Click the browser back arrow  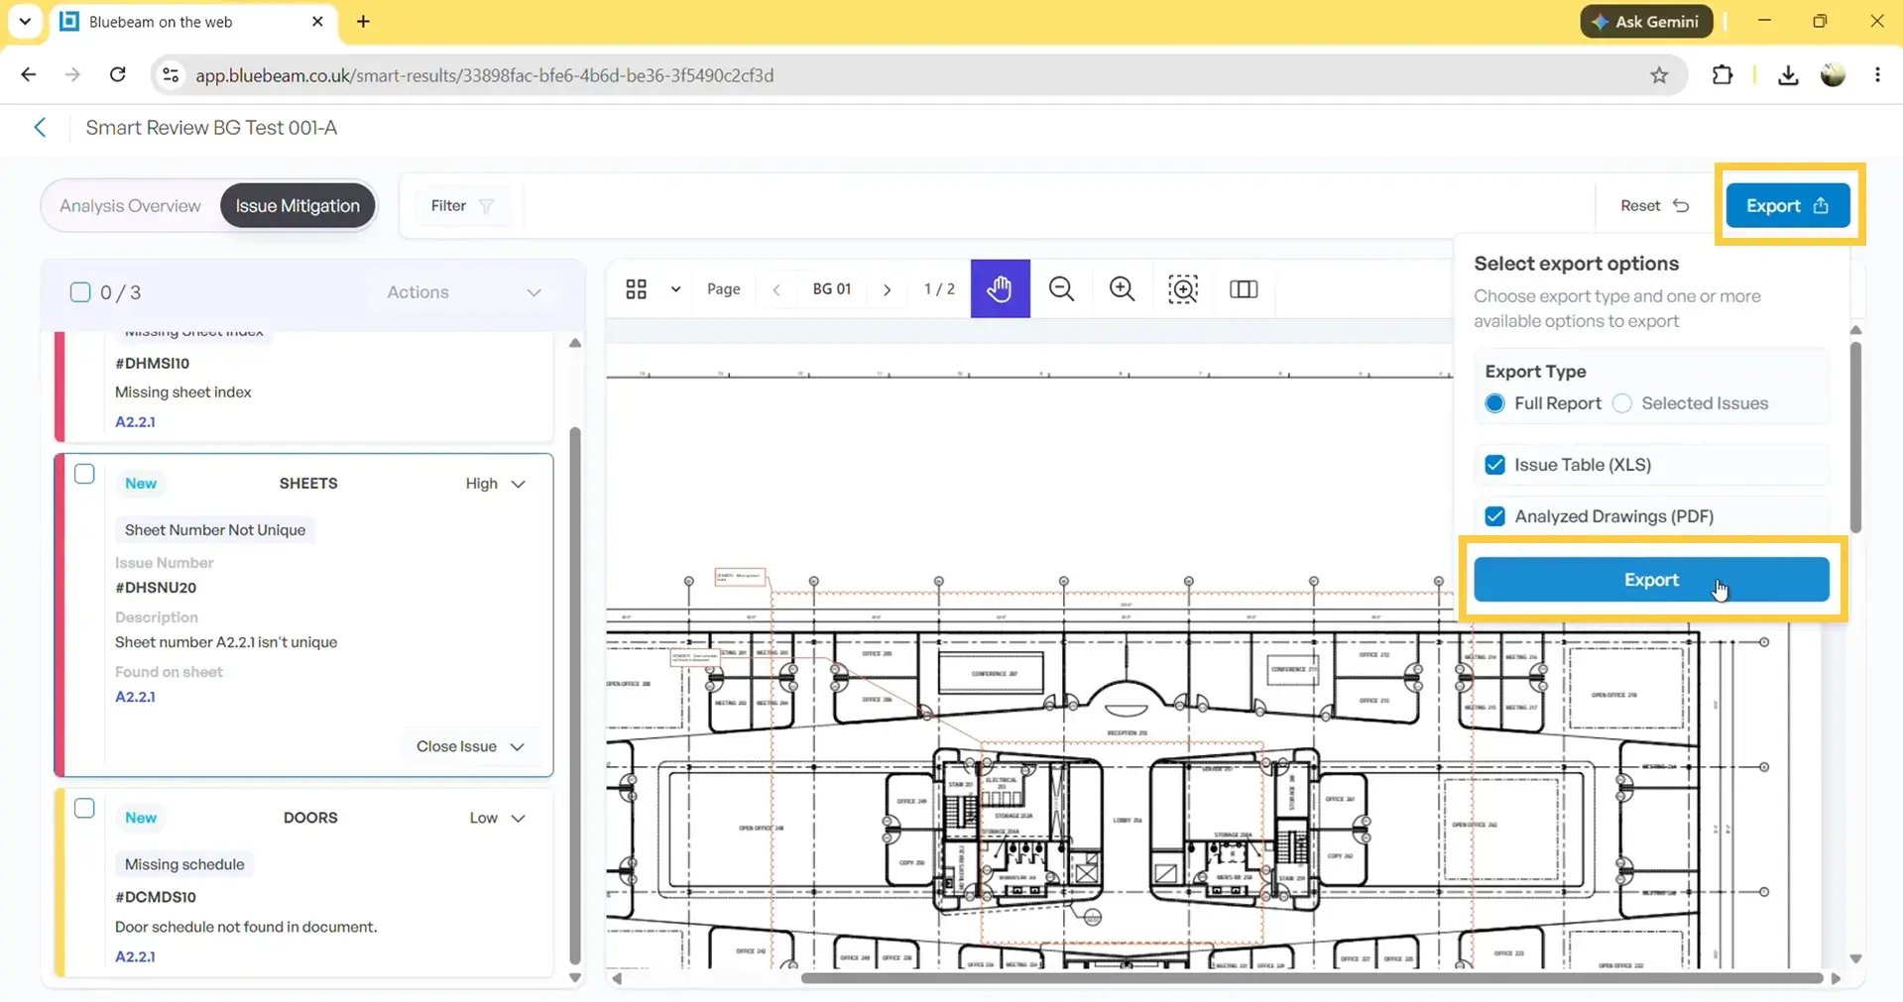[x=29, y=74]
